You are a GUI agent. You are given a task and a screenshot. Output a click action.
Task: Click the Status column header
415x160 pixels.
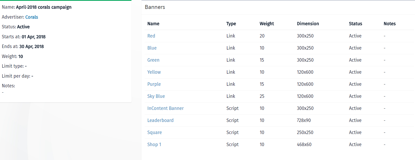(x=356, y=24)
